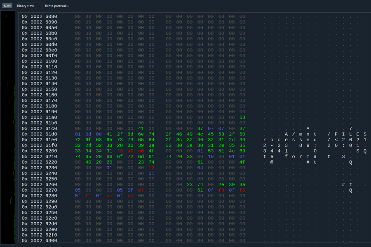Click red byte ec in row 6280
The height and width of the screenshot is (247, 371).
[x=109, y=196]
